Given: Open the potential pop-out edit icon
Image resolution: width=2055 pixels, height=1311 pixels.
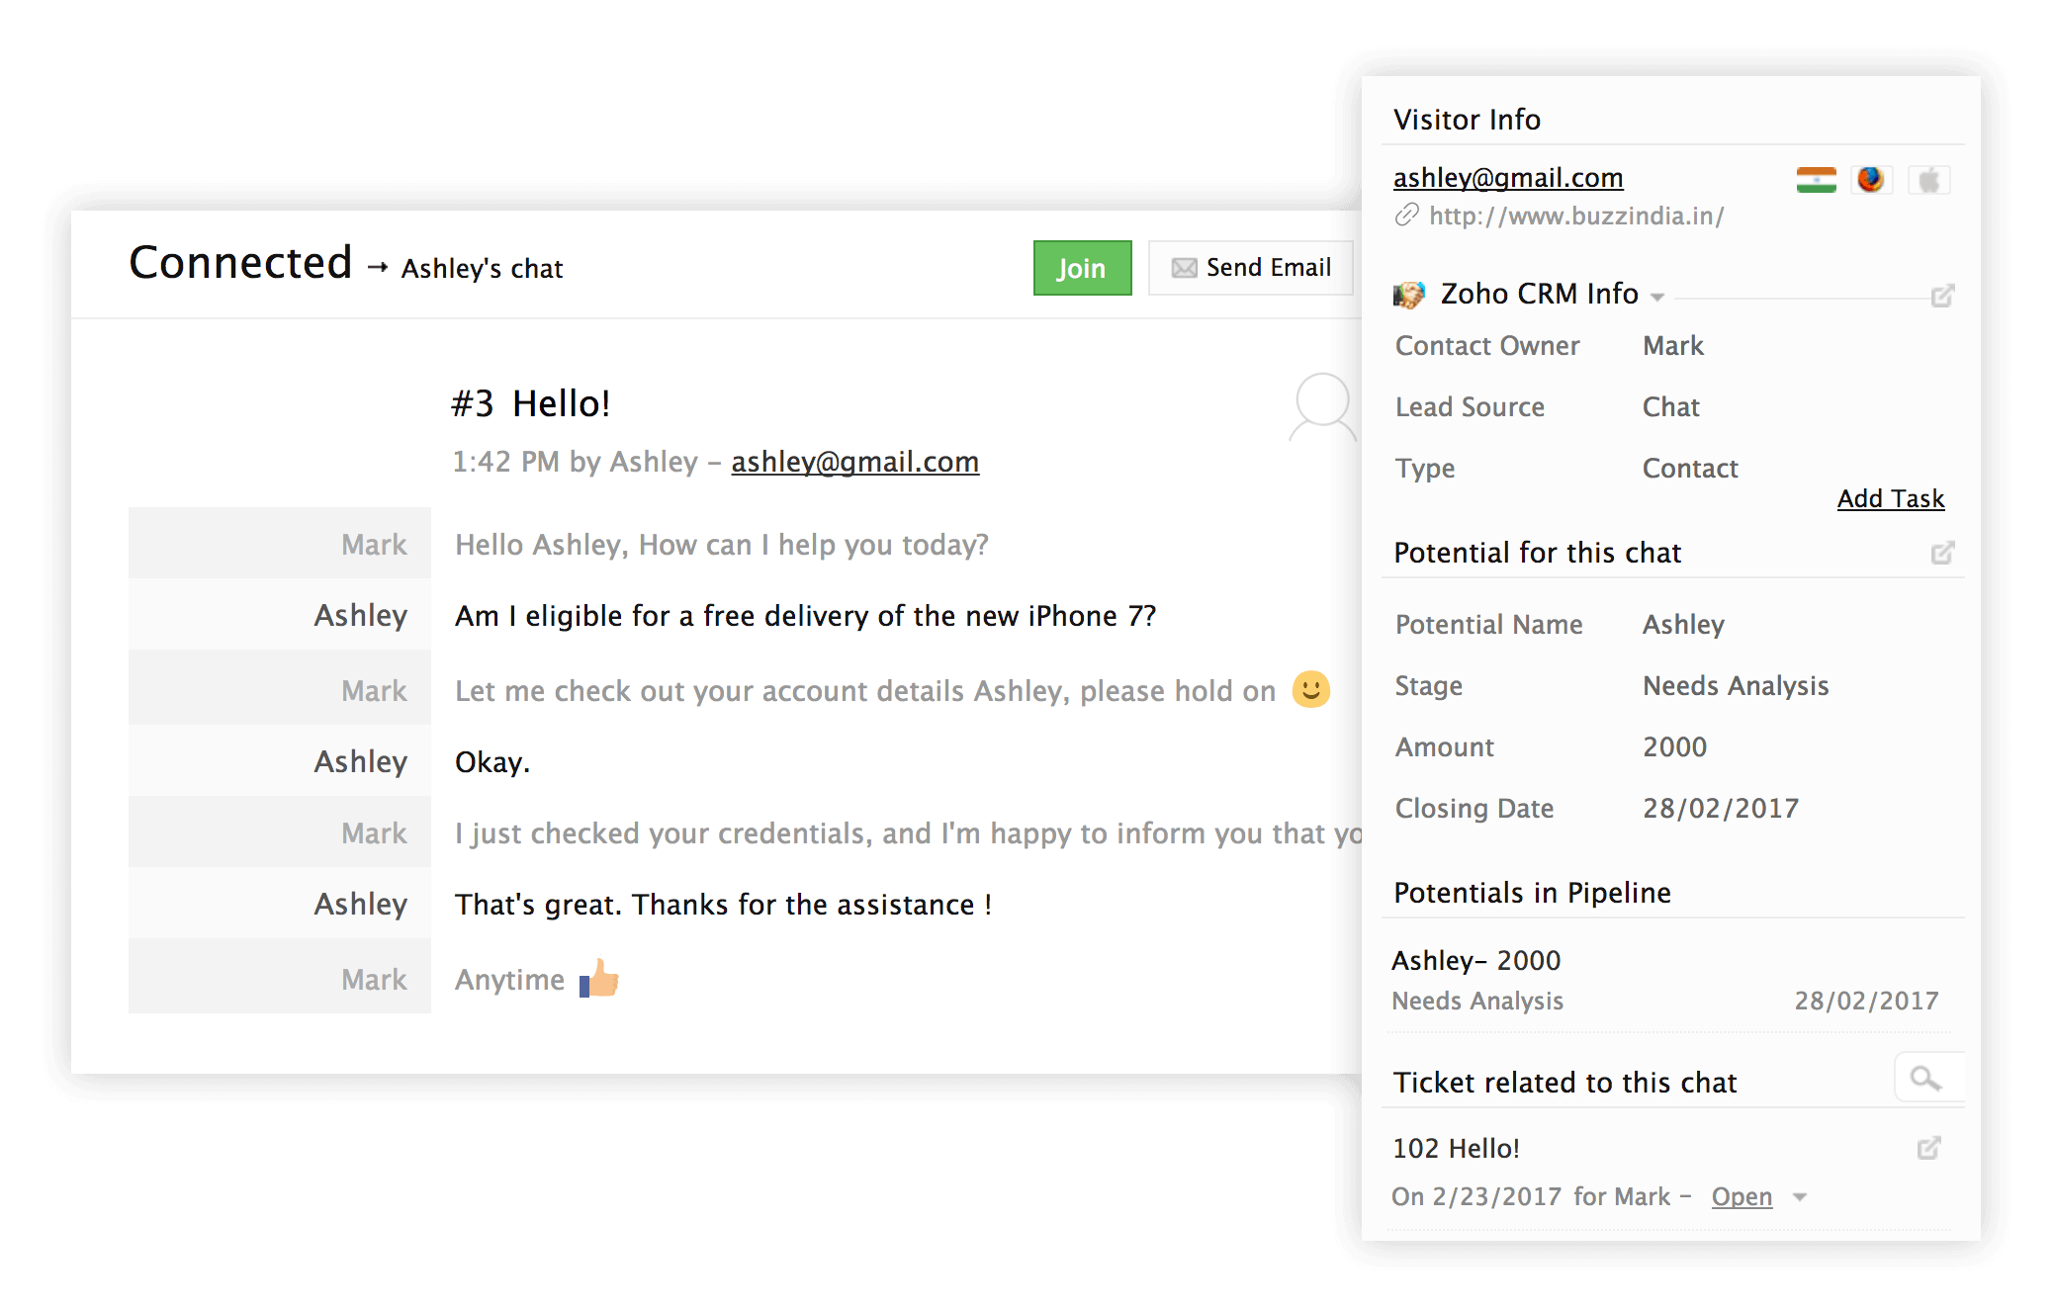Looking at the screenshot, I should (1942, 553).
